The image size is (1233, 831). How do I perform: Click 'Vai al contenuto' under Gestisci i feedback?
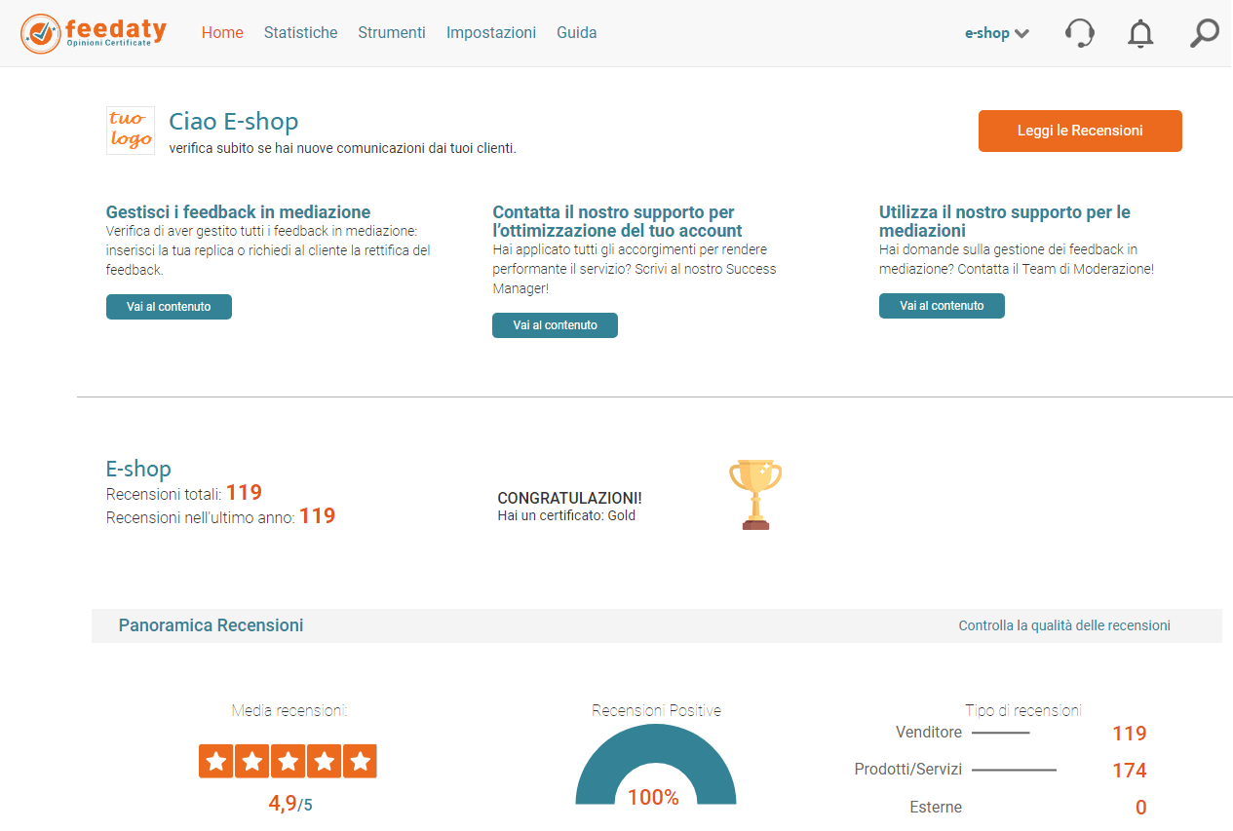click(x=169, y=307)
